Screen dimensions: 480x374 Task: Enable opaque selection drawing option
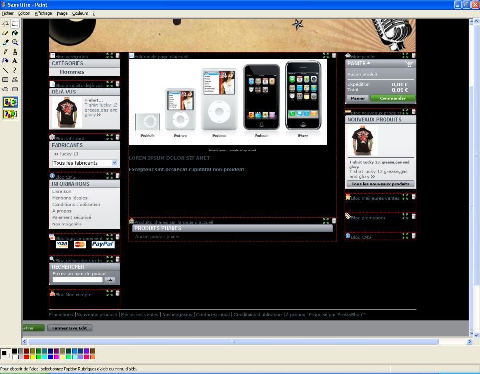(10, 102)
